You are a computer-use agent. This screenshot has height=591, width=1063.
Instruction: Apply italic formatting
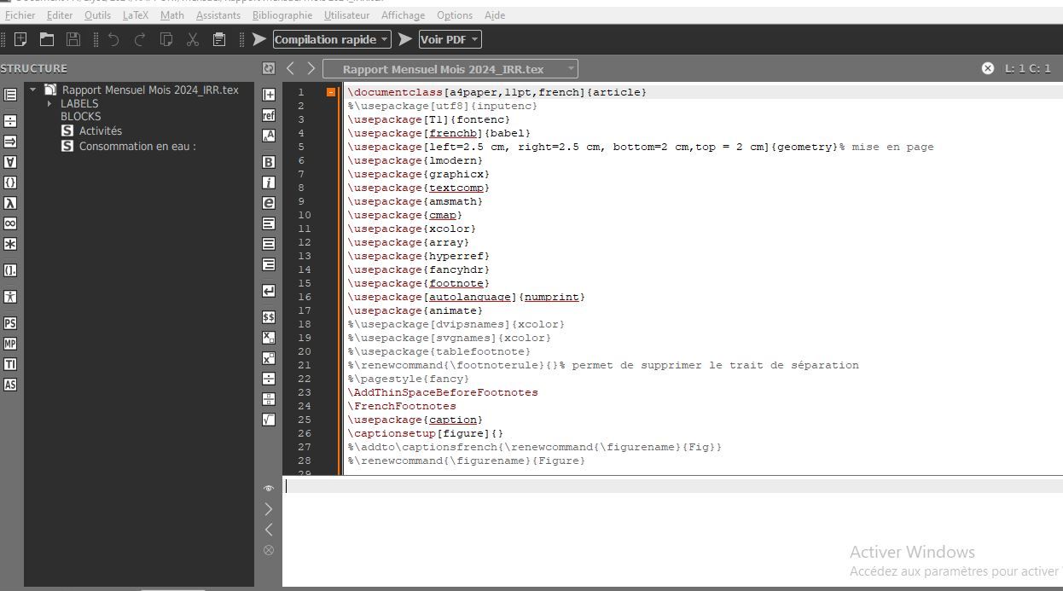click(269, 183)
